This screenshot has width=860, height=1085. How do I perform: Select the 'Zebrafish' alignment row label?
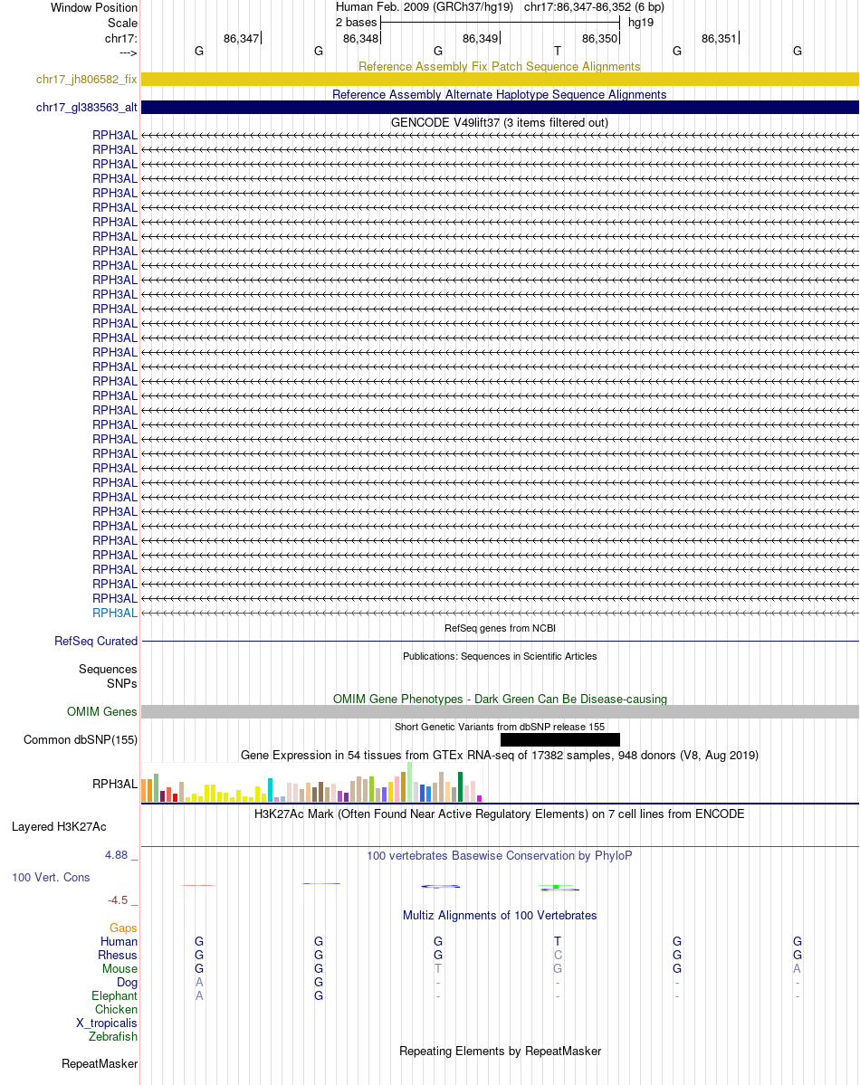(x=113, y=1036)
